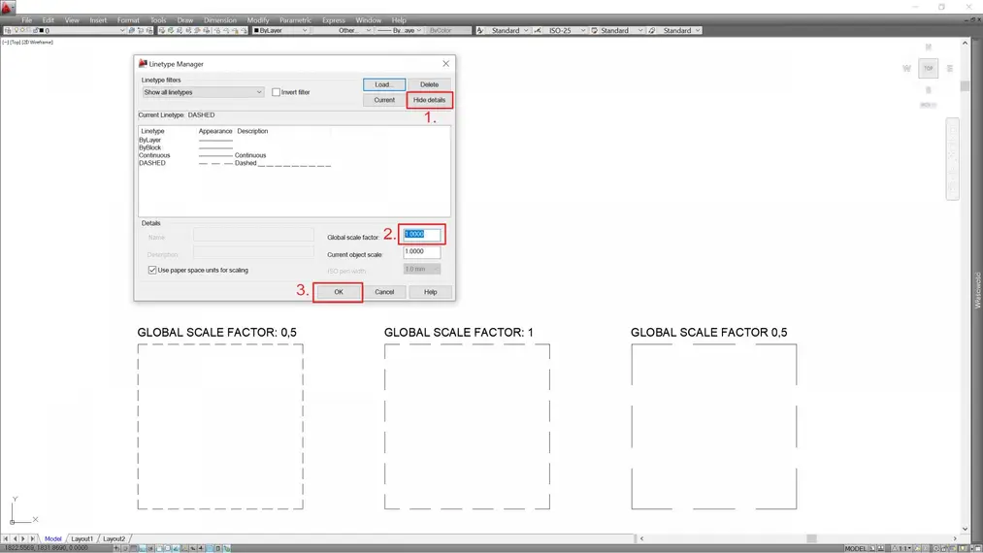Select the Model tab
983x553 pixels.
pyautogui.click(x=53, y=538)
